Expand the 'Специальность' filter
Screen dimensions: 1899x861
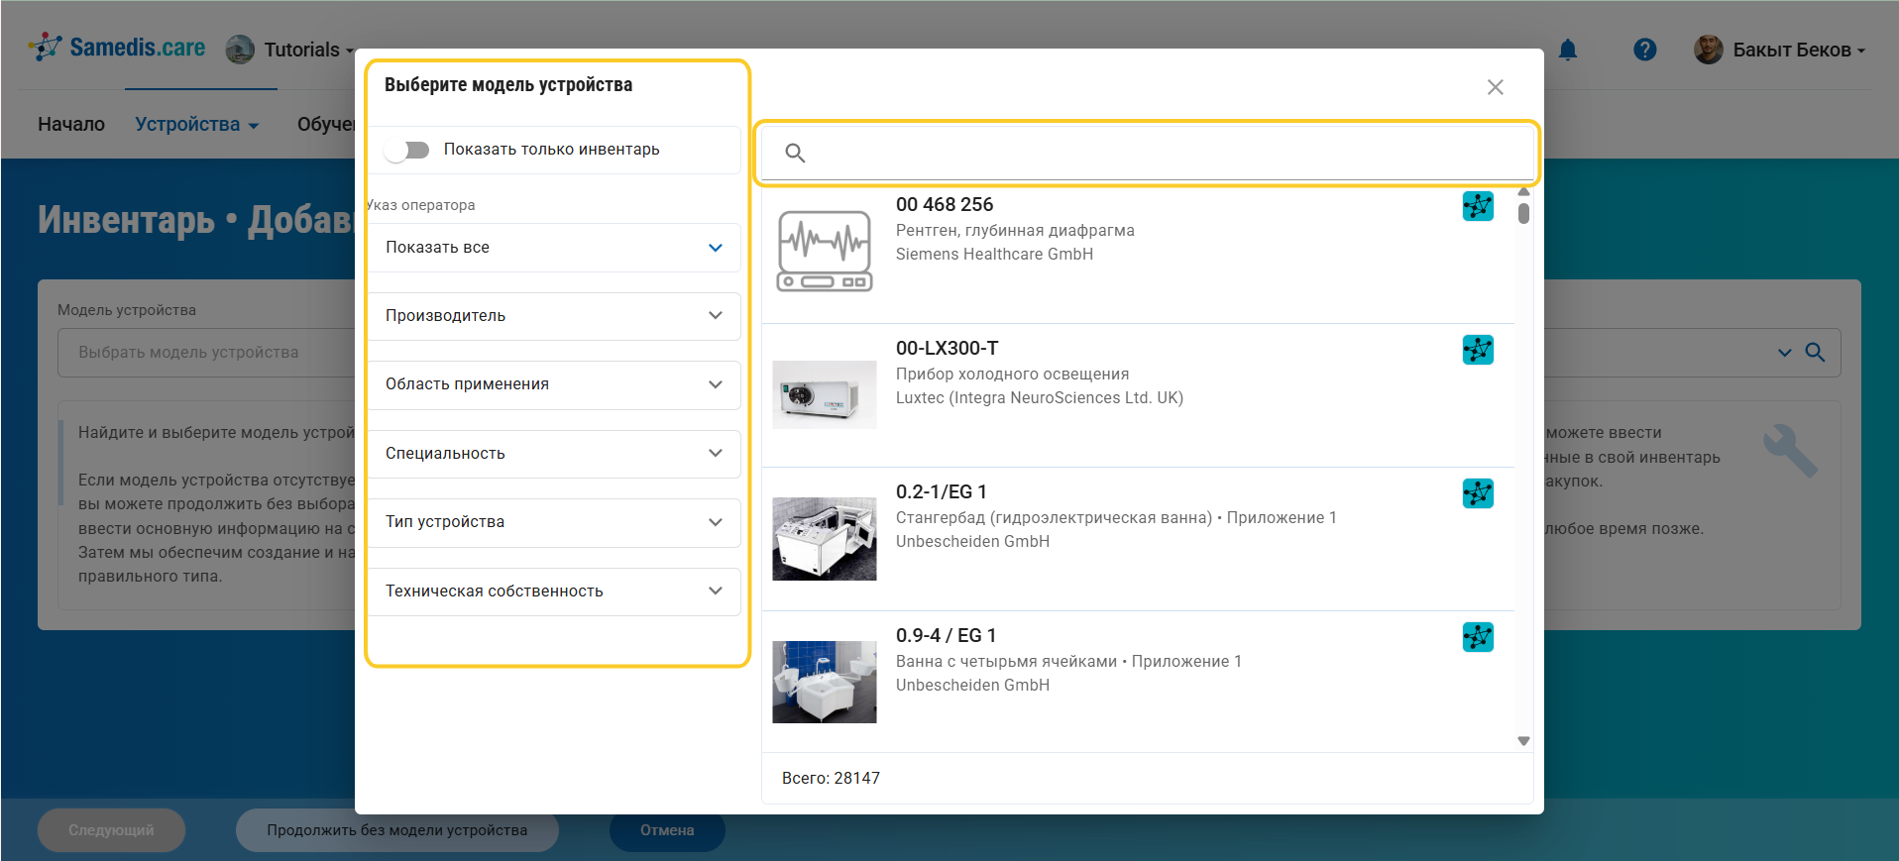pyautogui.click(x=553, y=454)
